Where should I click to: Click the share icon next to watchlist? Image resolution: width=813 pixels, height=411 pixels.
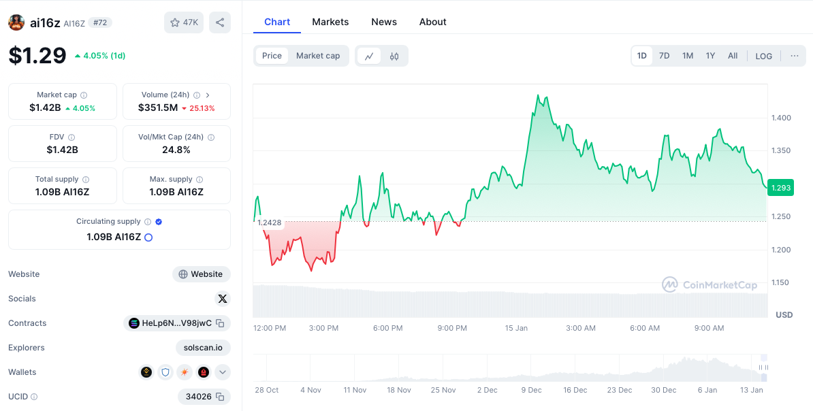point(219,22)
